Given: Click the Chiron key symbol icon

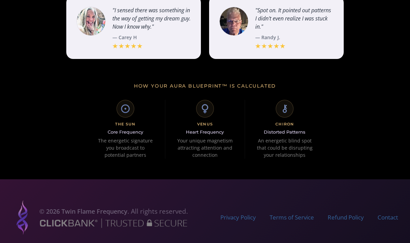Looking at the screenshot, I should [x=285, y=109].
